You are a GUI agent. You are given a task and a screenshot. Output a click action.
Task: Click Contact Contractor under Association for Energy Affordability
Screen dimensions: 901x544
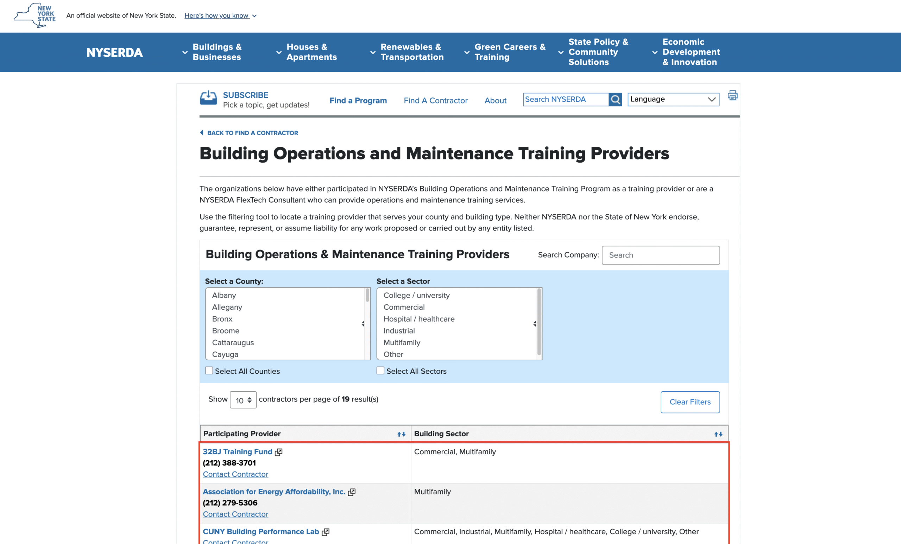click(x=235, y=514)
